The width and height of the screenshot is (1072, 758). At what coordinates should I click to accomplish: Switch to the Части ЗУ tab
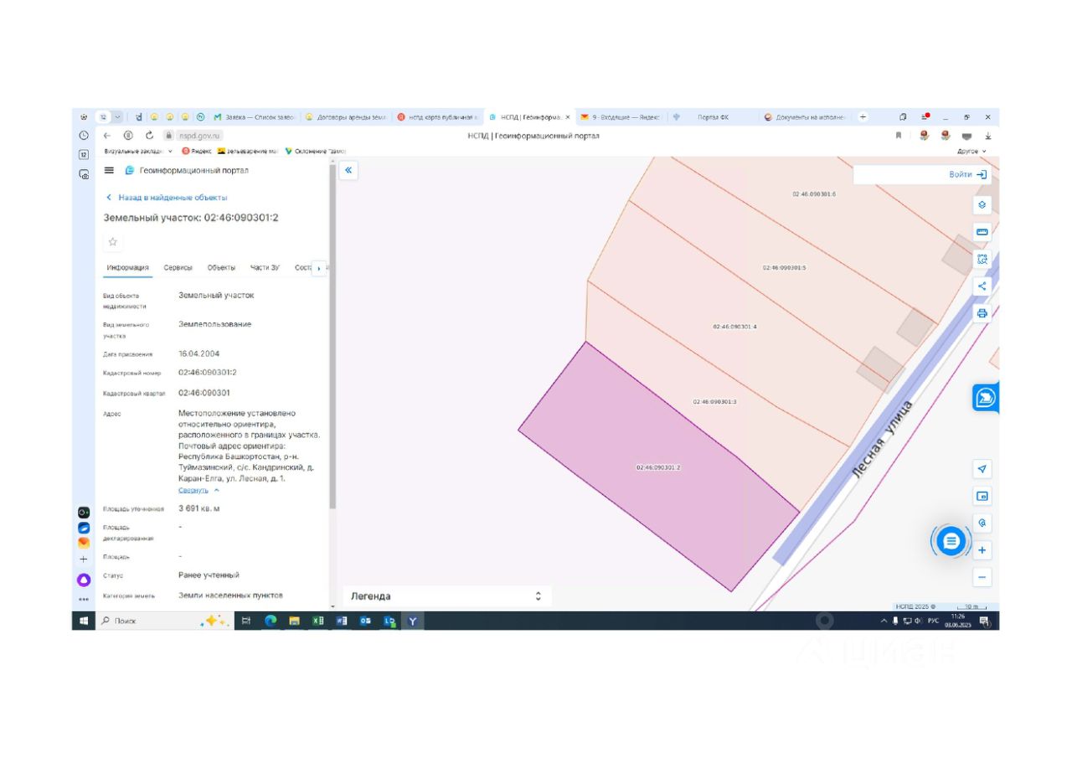point(265,267)
